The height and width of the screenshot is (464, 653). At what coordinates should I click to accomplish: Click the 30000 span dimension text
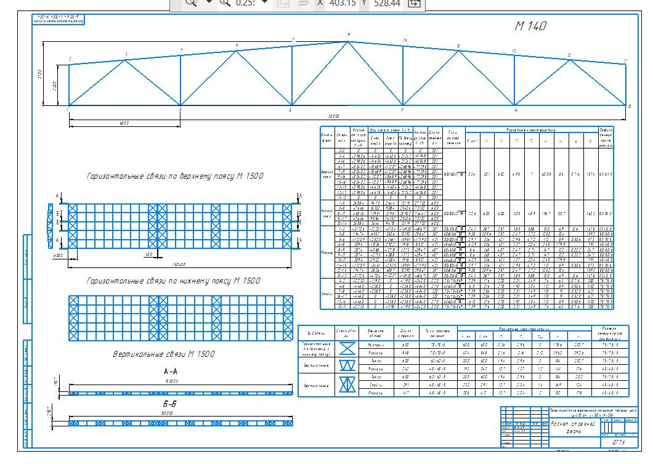(333, 116)
